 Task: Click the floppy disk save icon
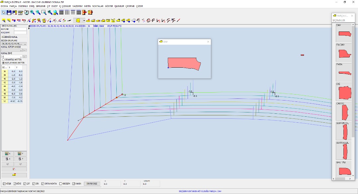9,13
